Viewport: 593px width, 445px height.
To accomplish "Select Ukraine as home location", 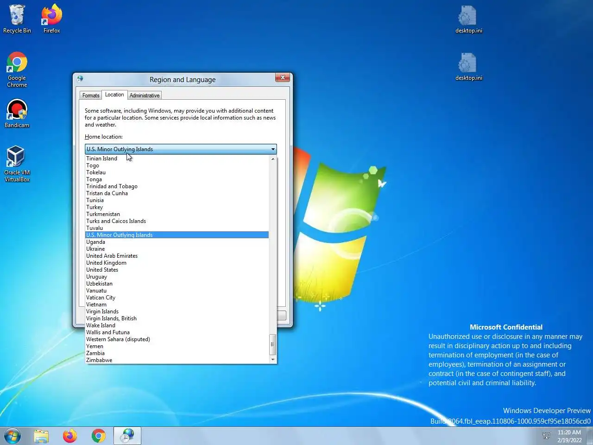I will 177,249.
